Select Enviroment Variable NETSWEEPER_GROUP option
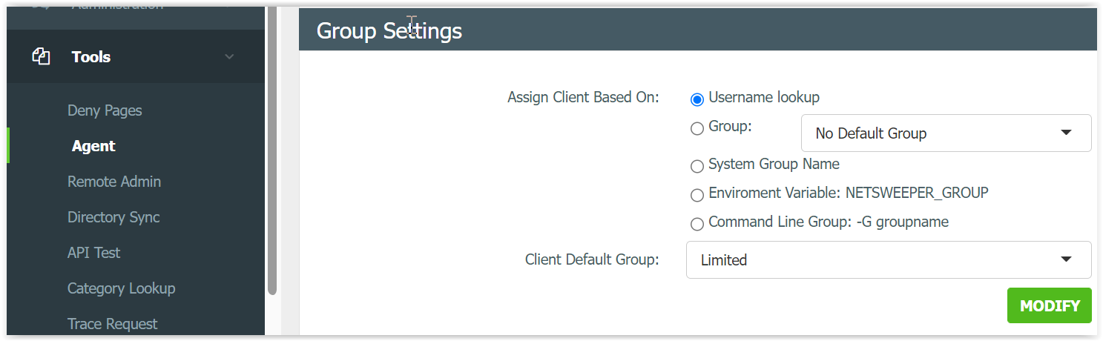This screenshot has width=1103, height=341. point(697,196)
